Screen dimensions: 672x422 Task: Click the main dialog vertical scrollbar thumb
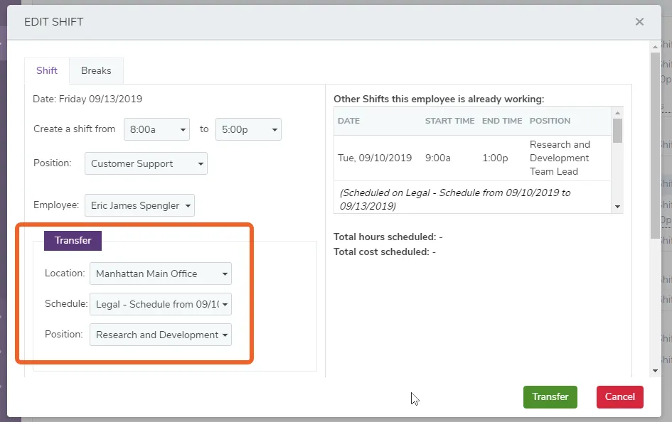[655, 146]
